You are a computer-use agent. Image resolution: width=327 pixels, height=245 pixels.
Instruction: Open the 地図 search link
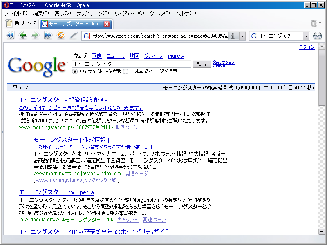click(134, 56)
